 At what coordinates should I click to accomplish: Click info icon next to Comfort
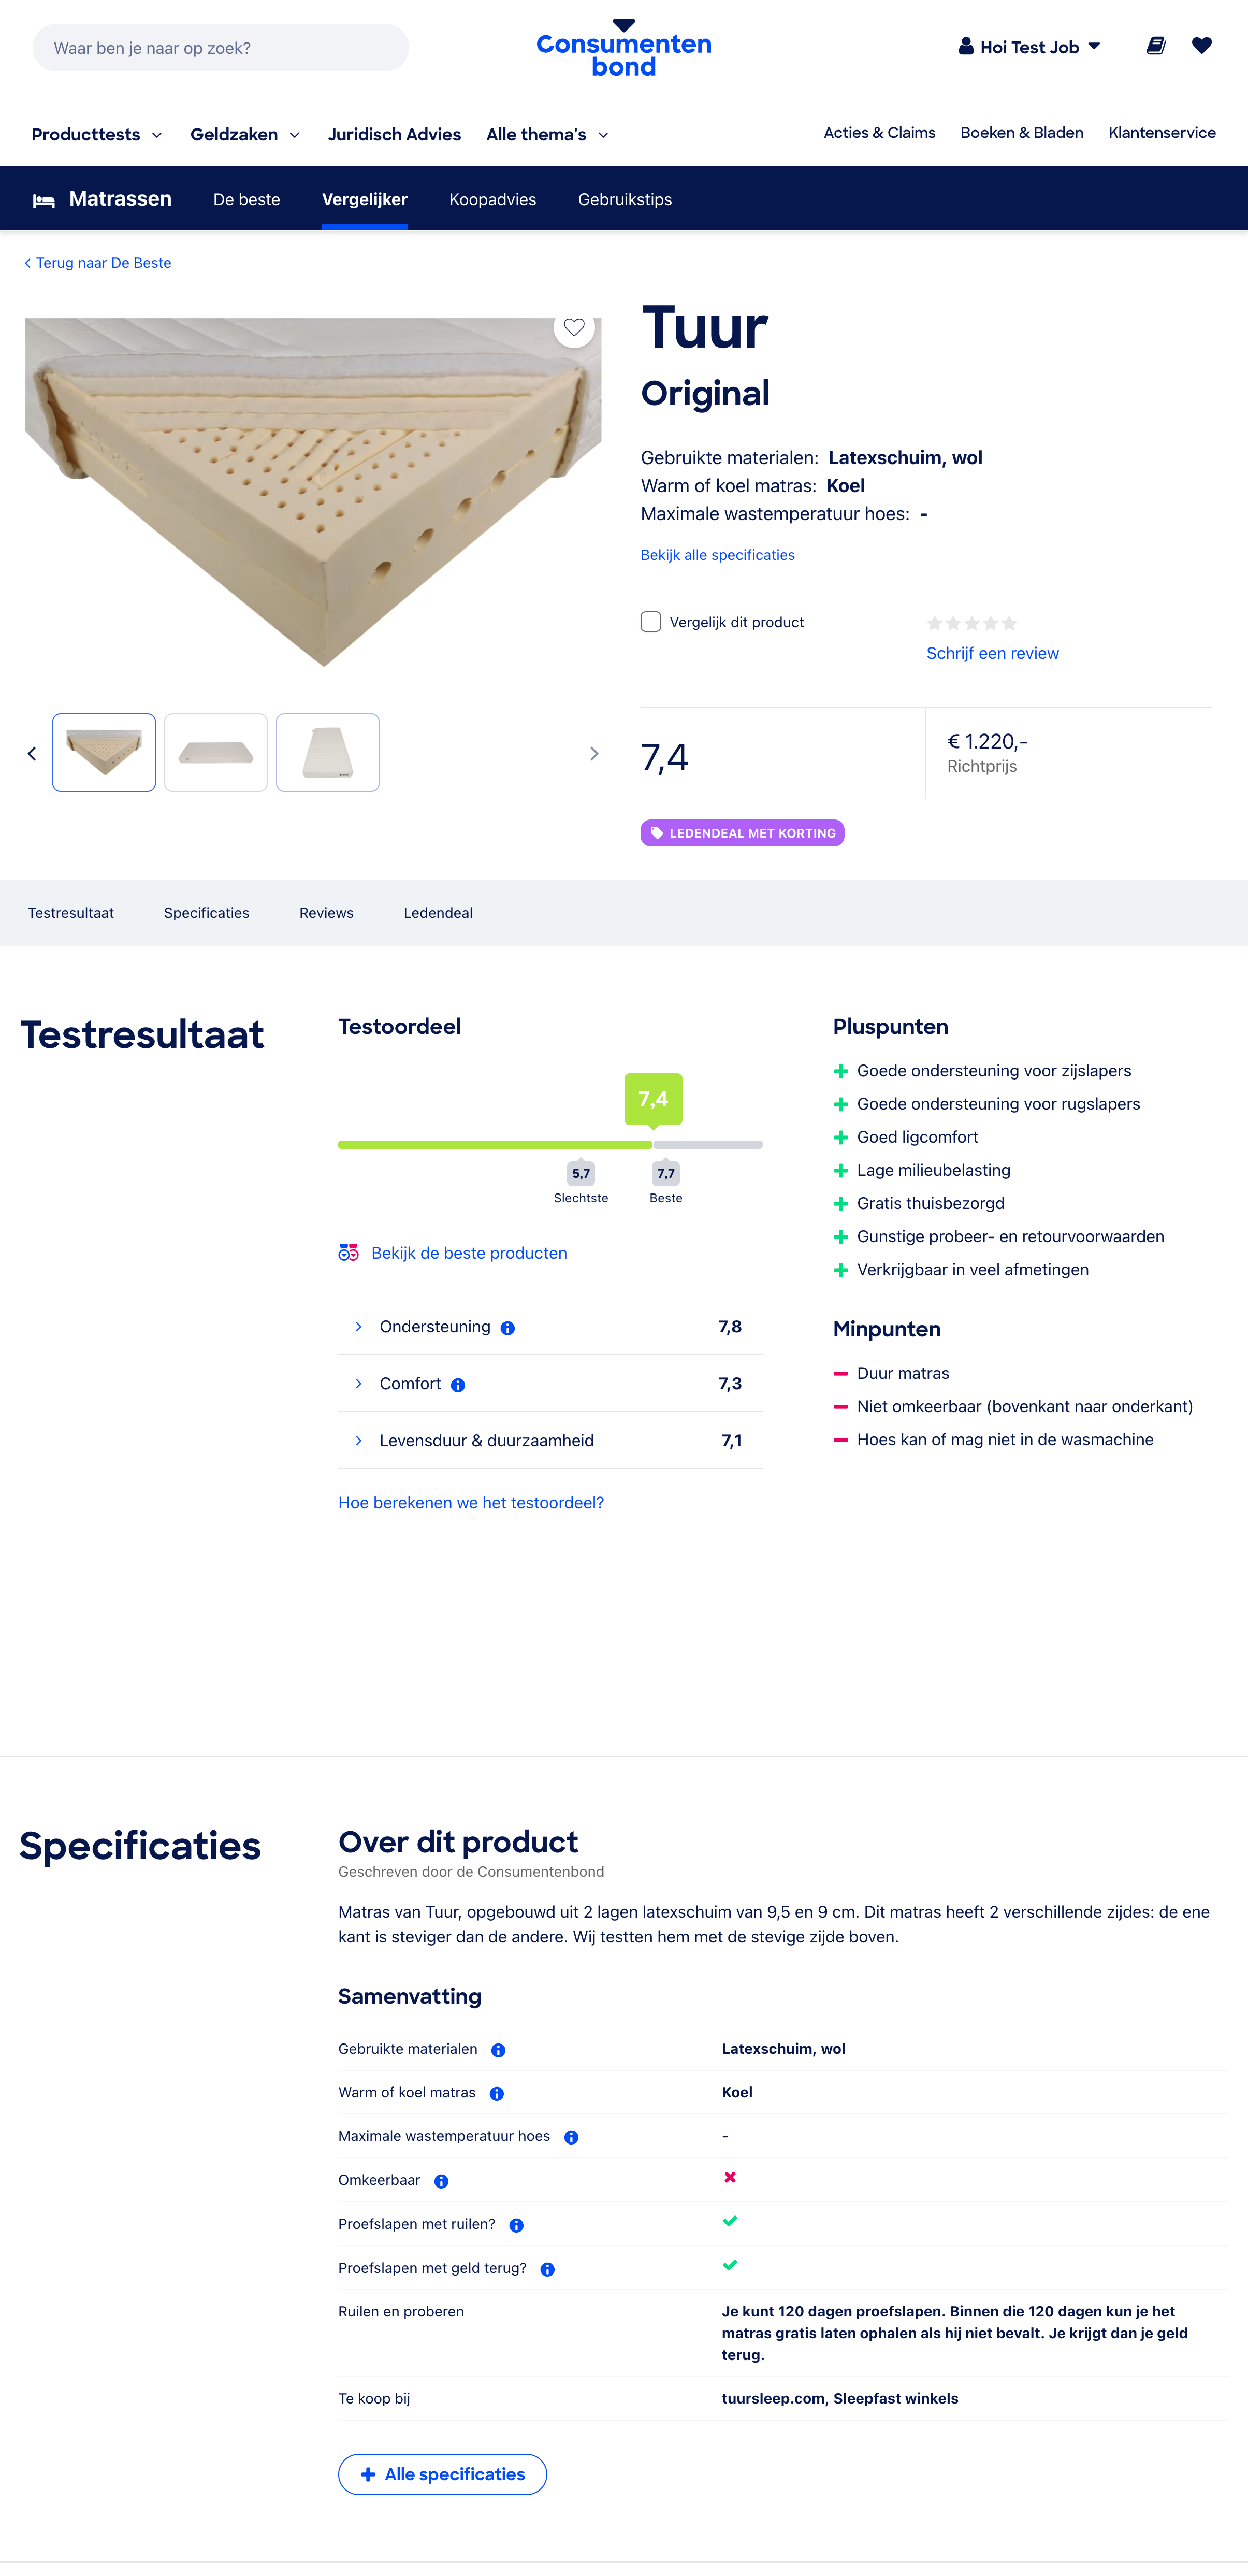tap(458, 1385)
